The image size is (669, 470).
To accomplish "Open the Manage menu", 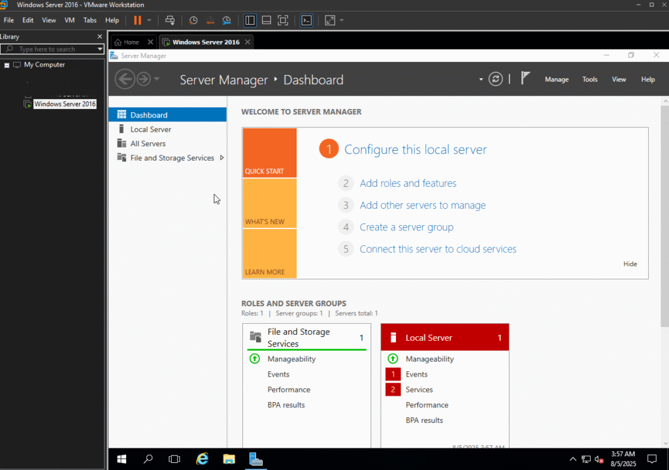I will 557,80.
